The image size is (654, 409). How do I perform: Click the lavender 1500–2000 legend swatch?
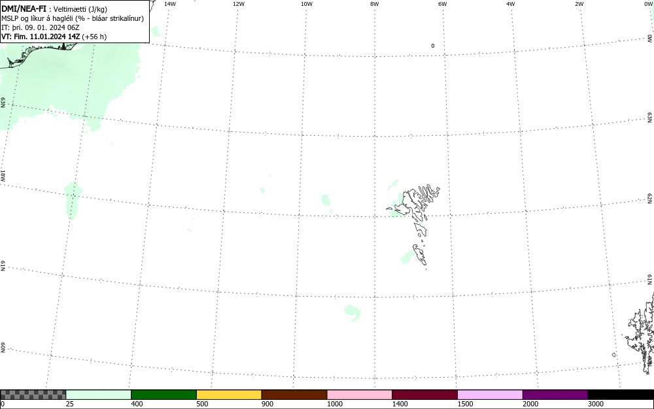[490, 395]
